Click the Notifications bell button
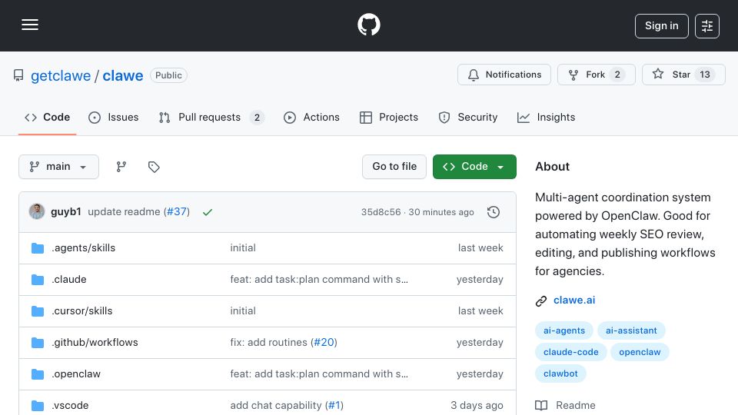738x415 pixels. [504, 75]
